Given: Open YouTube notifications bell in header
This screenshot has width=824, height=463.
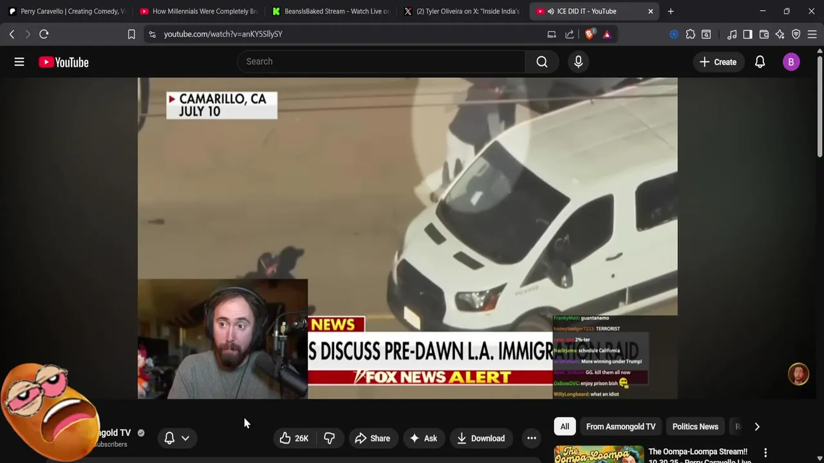Looking at the screenshot, I should point(760,62).
